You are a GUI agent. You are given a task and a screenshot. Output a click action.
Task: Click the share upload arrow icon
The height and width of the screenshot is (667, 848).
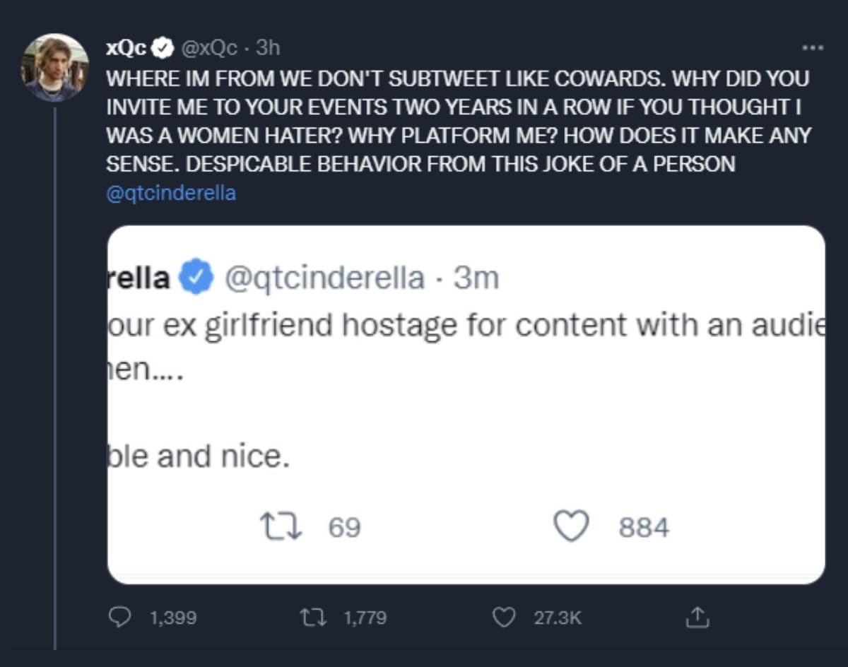(x=700, y=616)
